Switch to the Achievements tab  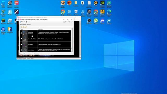click(x=23, y=25)
